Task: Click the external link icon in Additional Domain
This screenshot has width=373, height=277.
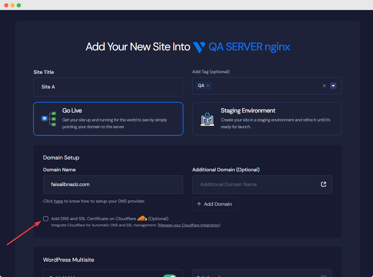Action: (x=324, y=184)
